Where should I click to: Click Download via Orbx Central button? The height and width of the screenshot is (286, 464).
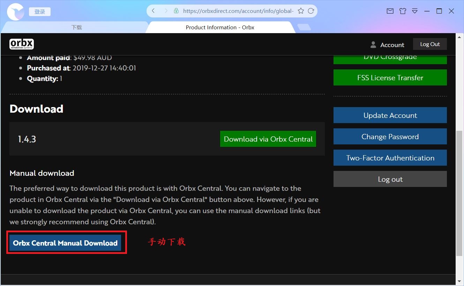(268, 139)
